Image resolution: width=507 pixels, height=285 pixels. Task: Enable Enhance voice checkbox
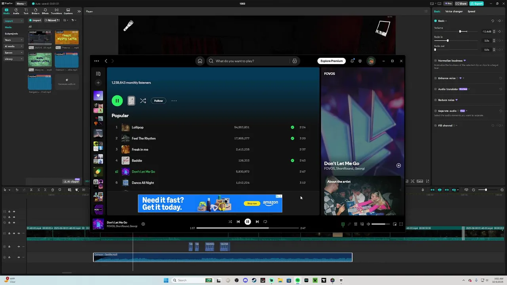coord(436,78)
